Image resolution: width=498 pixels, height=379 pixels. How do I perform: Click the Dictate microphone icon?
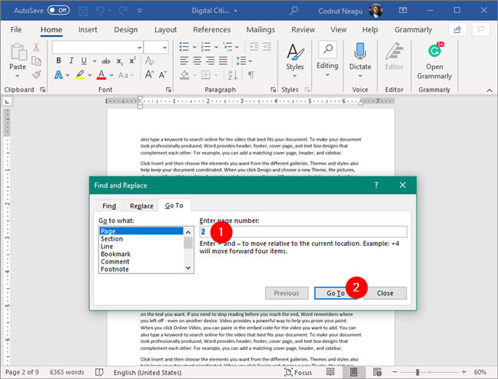[360, 51]
